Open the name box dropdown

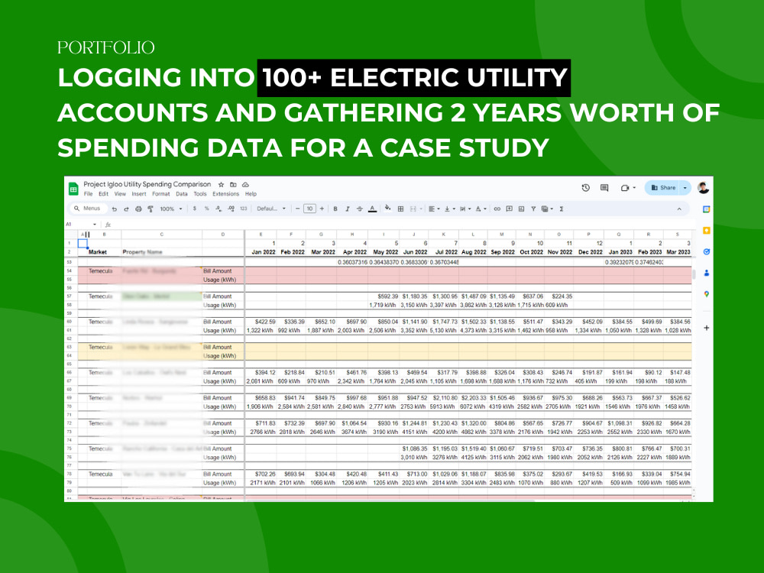coord(95,225)
